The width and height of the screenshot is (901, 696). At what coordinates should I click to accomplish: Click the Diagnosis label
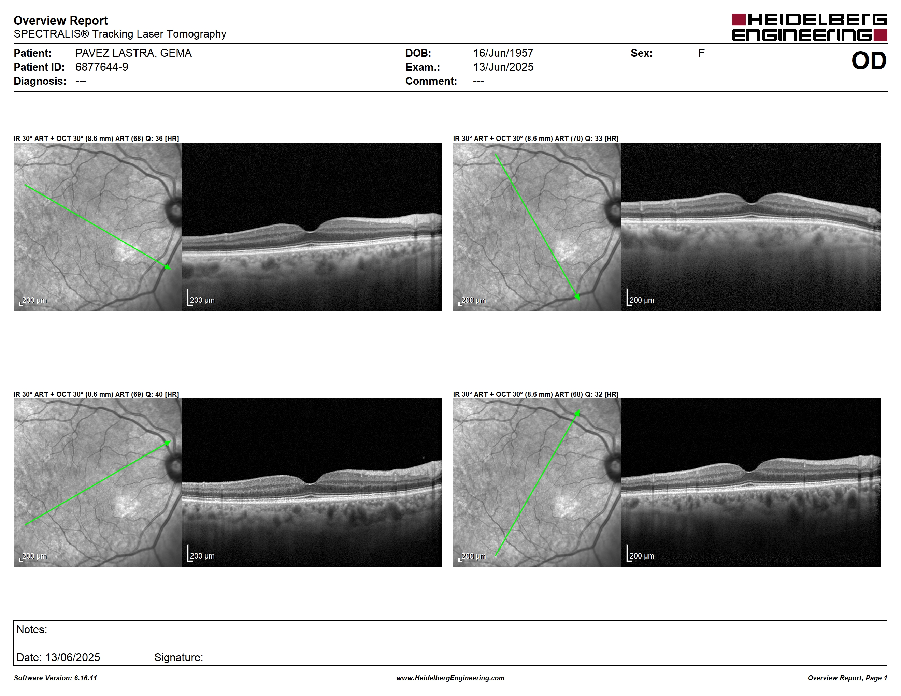[40, 81]
